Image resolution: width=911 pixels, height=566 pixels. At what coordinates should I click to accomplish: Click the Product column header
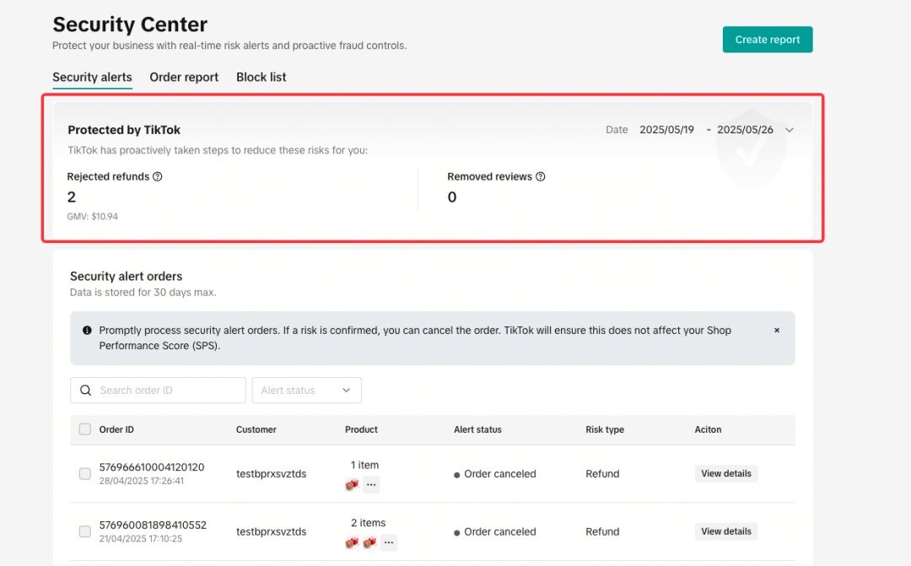[x=361, y=429]
